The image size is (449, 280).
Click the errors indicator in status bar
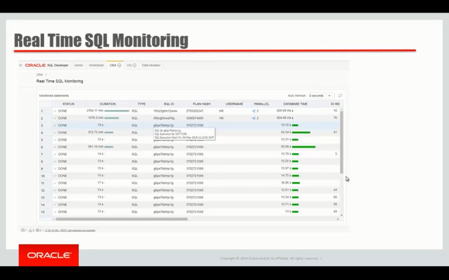[x=22, y=229]
